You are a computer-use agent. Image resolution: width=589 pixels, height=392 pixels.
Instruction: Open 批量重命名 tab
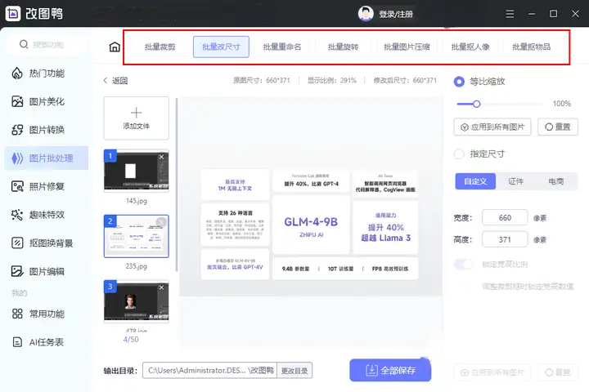coord(282,47)
